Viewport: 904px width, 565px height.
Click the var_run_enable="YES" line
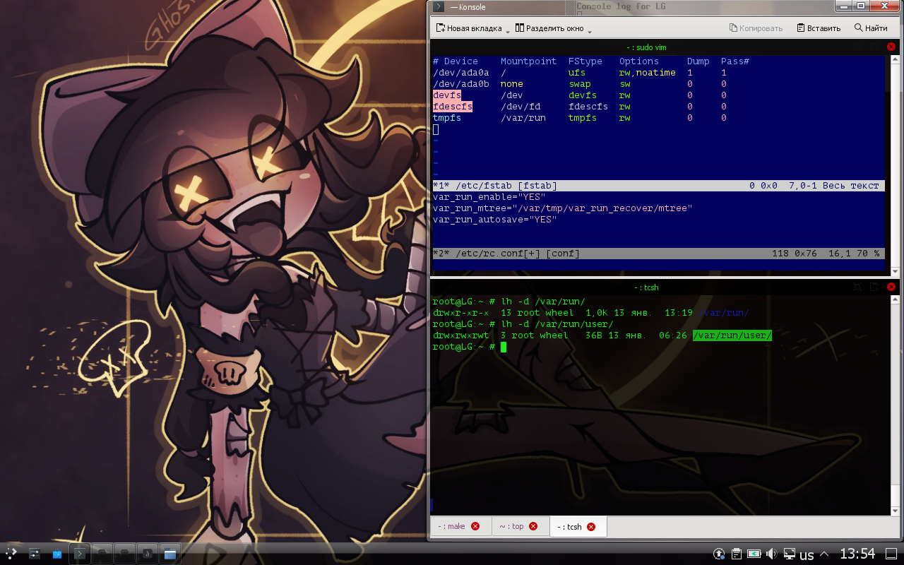click(x=489, y=197)
